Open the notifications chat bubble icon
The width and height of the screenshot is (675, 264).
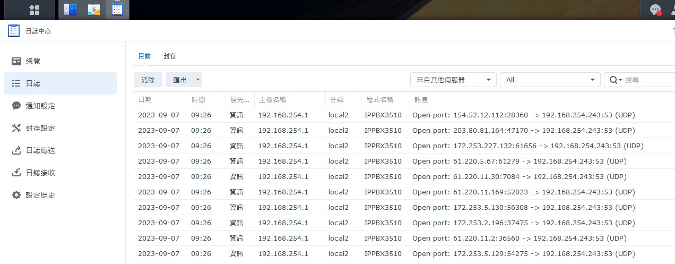pos(655,10)
